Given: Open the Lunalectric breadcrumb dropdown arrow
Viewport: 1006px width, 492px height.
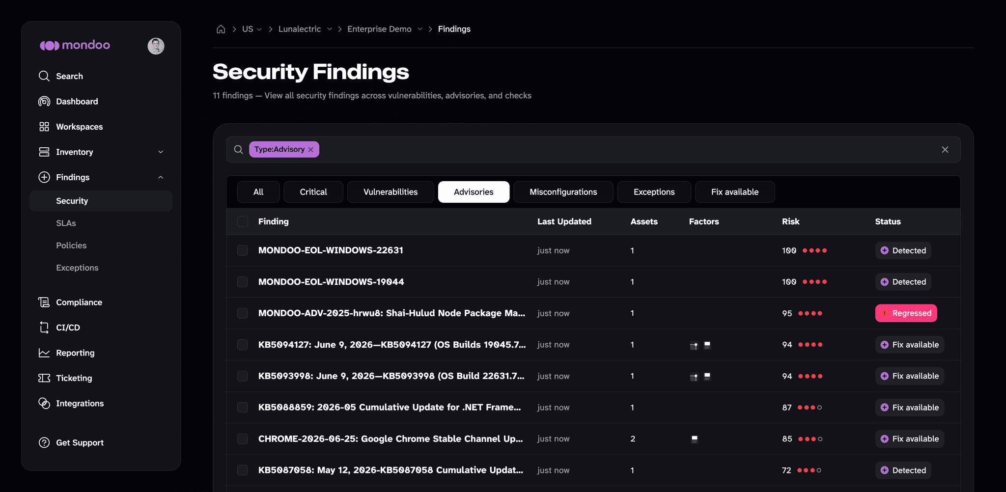Looking at the screenshot, I should (x=330, y=29).
